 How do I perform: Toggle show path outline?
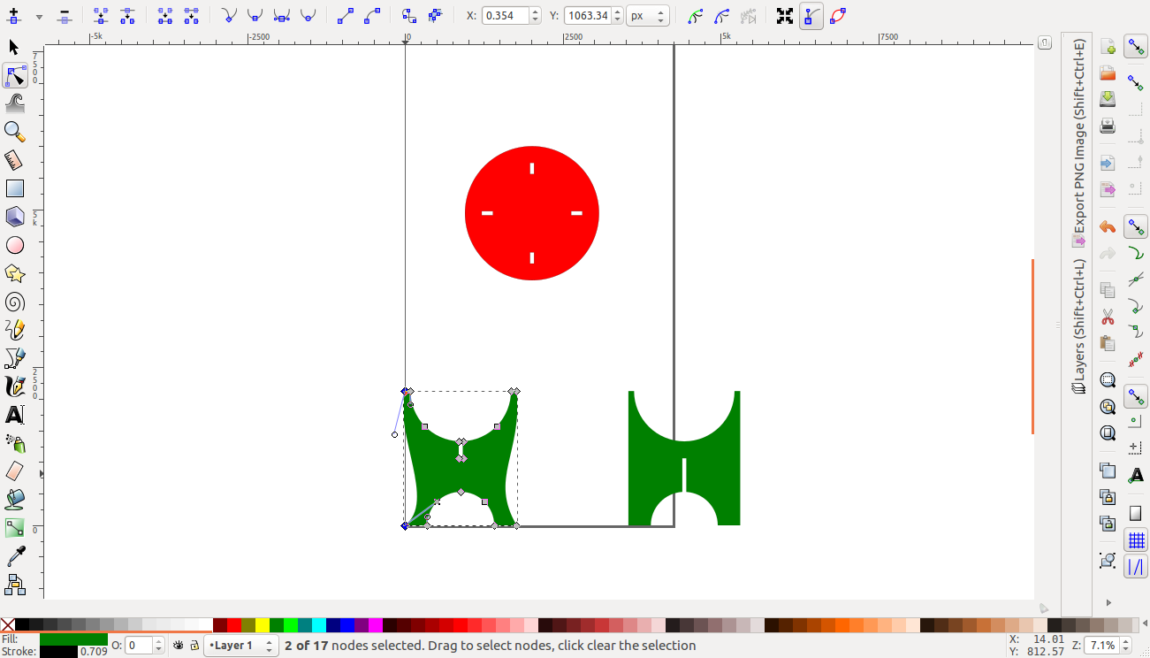click(838, 16)
